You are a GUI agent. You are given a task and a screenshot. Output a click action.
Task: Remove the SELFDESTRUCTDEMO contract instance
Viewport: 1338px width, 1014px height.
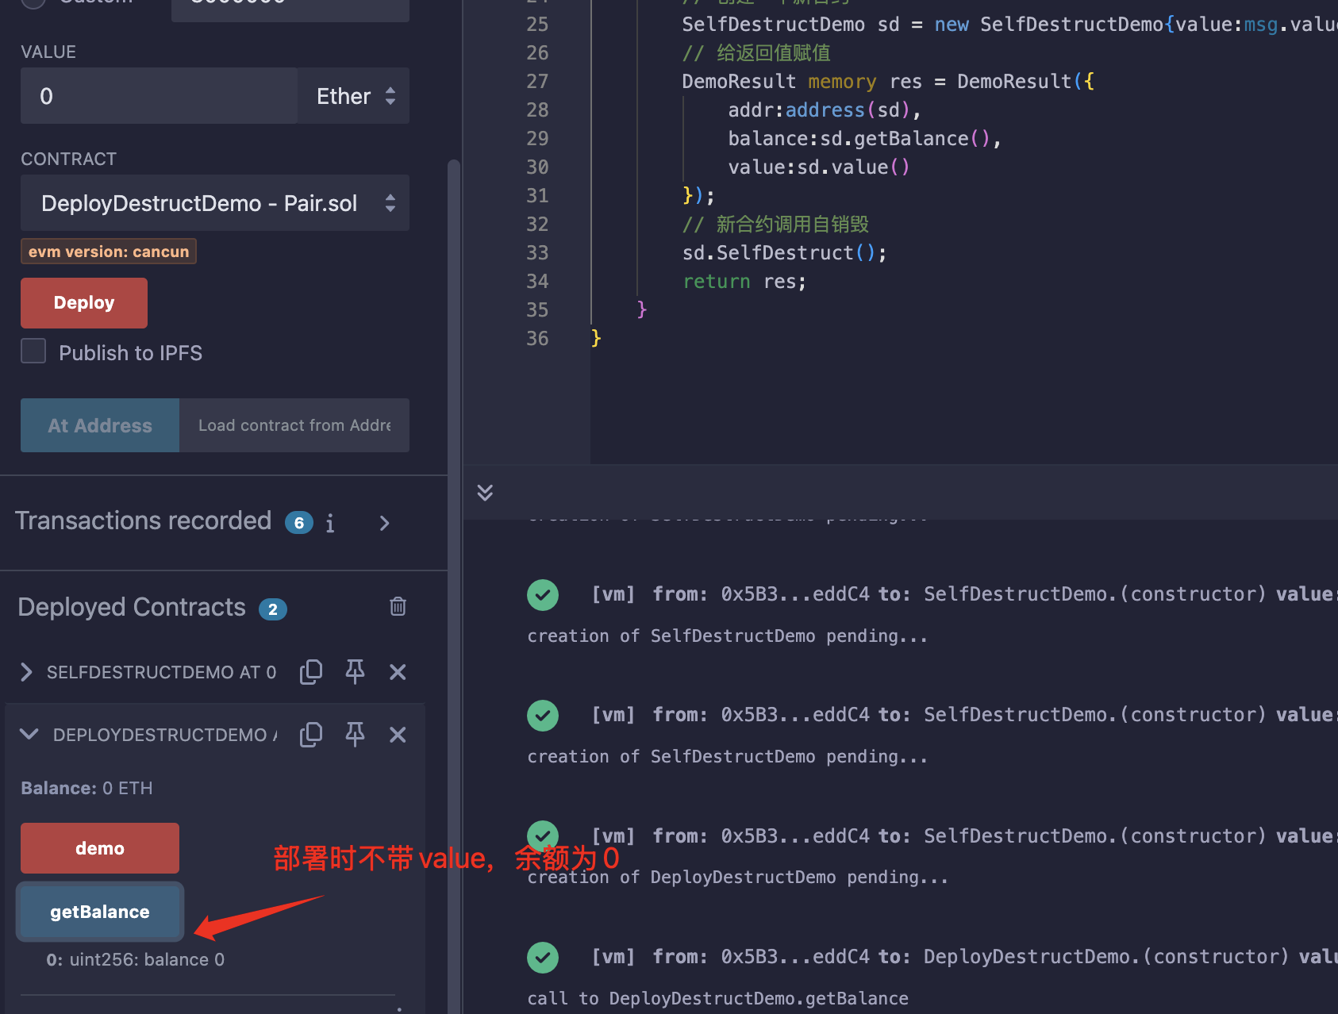[x=398, y=672]
